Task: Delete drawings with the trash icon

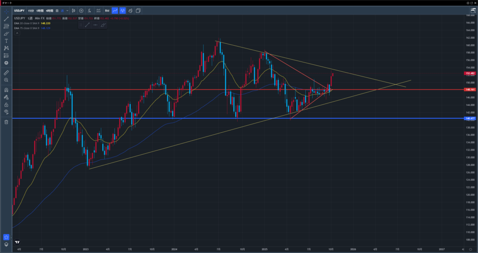Action: pos(7,122)
